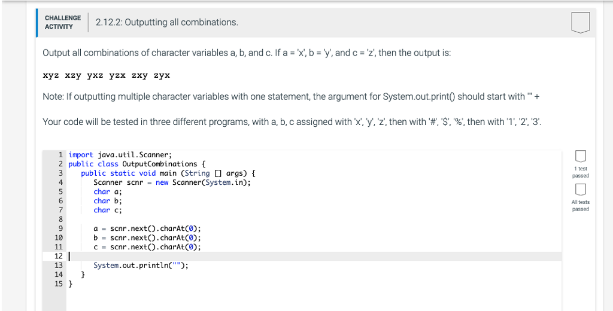
Task: Click the 'char a;' declaration line
Action: [108, 192]
